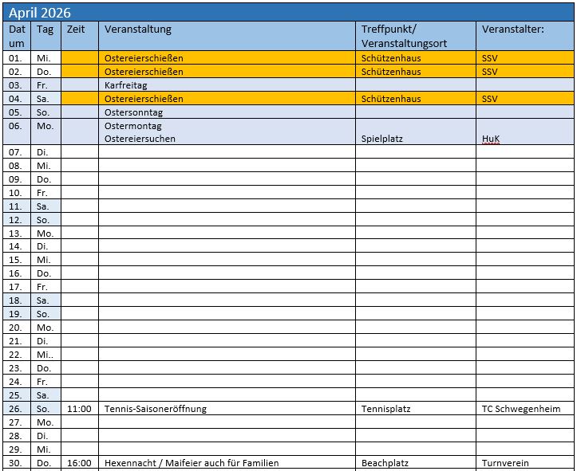The image size is (577, 471).
Task: Select the Ostermontag text
Action: coord(132,126)
